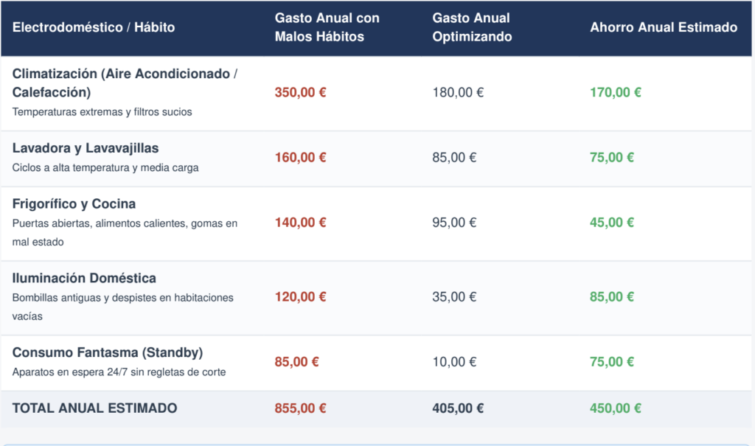This screenshot has height=446, width=755.
Task: Select the green 450,00 € total saving
Action: pos(616,408)
